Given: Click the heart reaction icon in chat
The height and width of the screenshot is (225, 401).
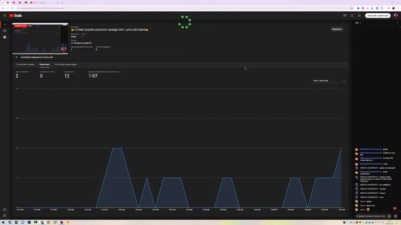Looking at the screenshot, I should pos(395,208).
